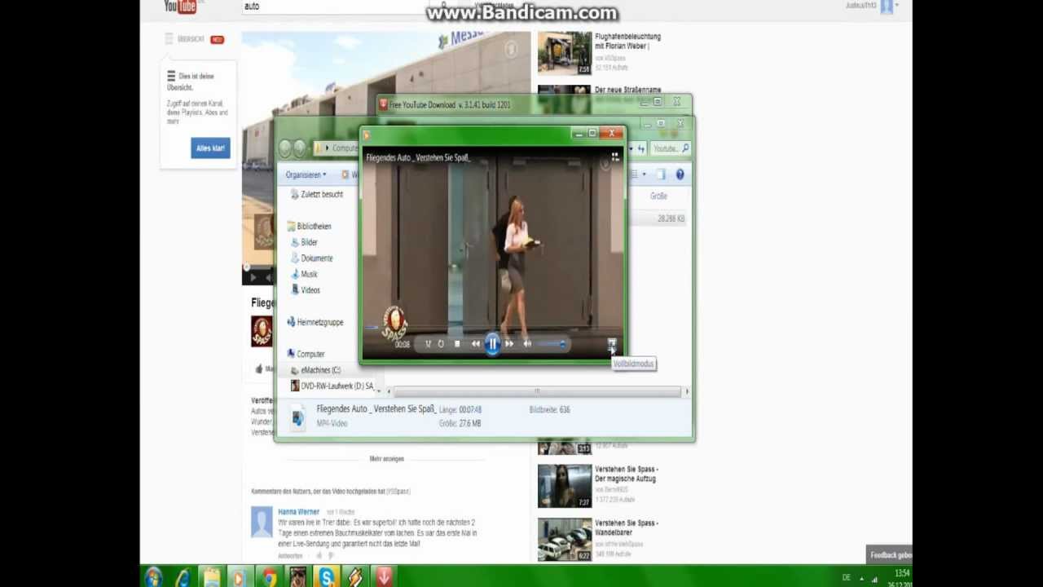Adjust the Media Player volume slider

(552, 344)
